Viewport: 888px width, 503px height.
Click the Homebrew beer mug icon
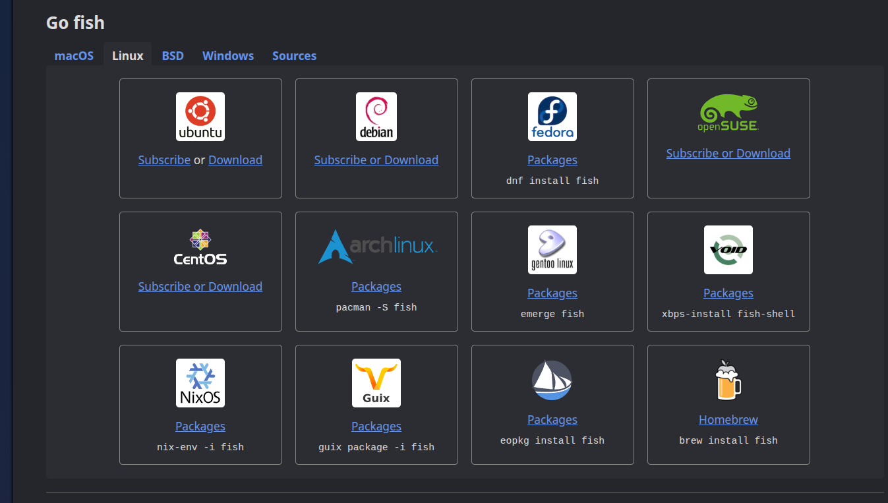click(728, 380)
